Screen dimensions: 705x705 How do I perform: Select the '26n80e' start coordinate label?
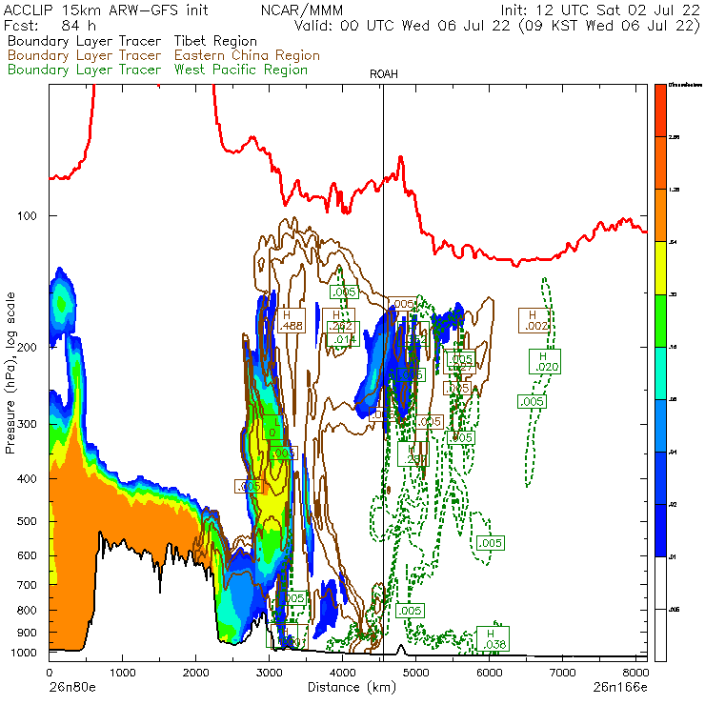[72, 688]
